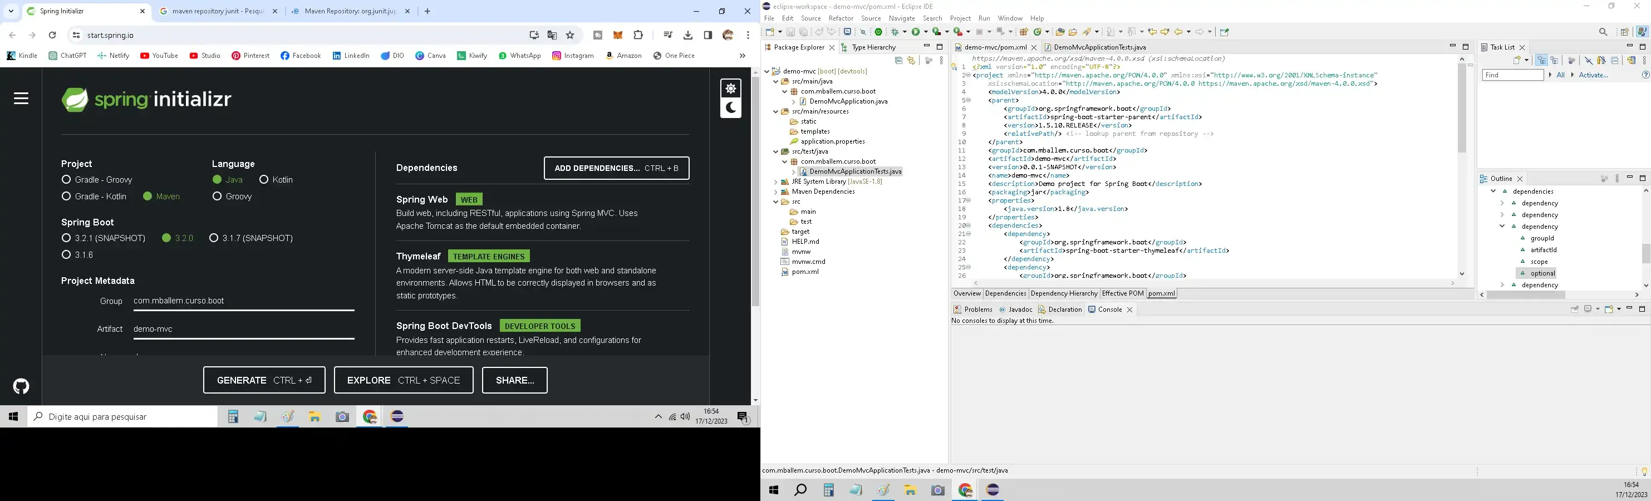1651x501 pixels.
Task: Switch Spring Initializr to dark theme moon icon
Action: [x=731, y=107]
